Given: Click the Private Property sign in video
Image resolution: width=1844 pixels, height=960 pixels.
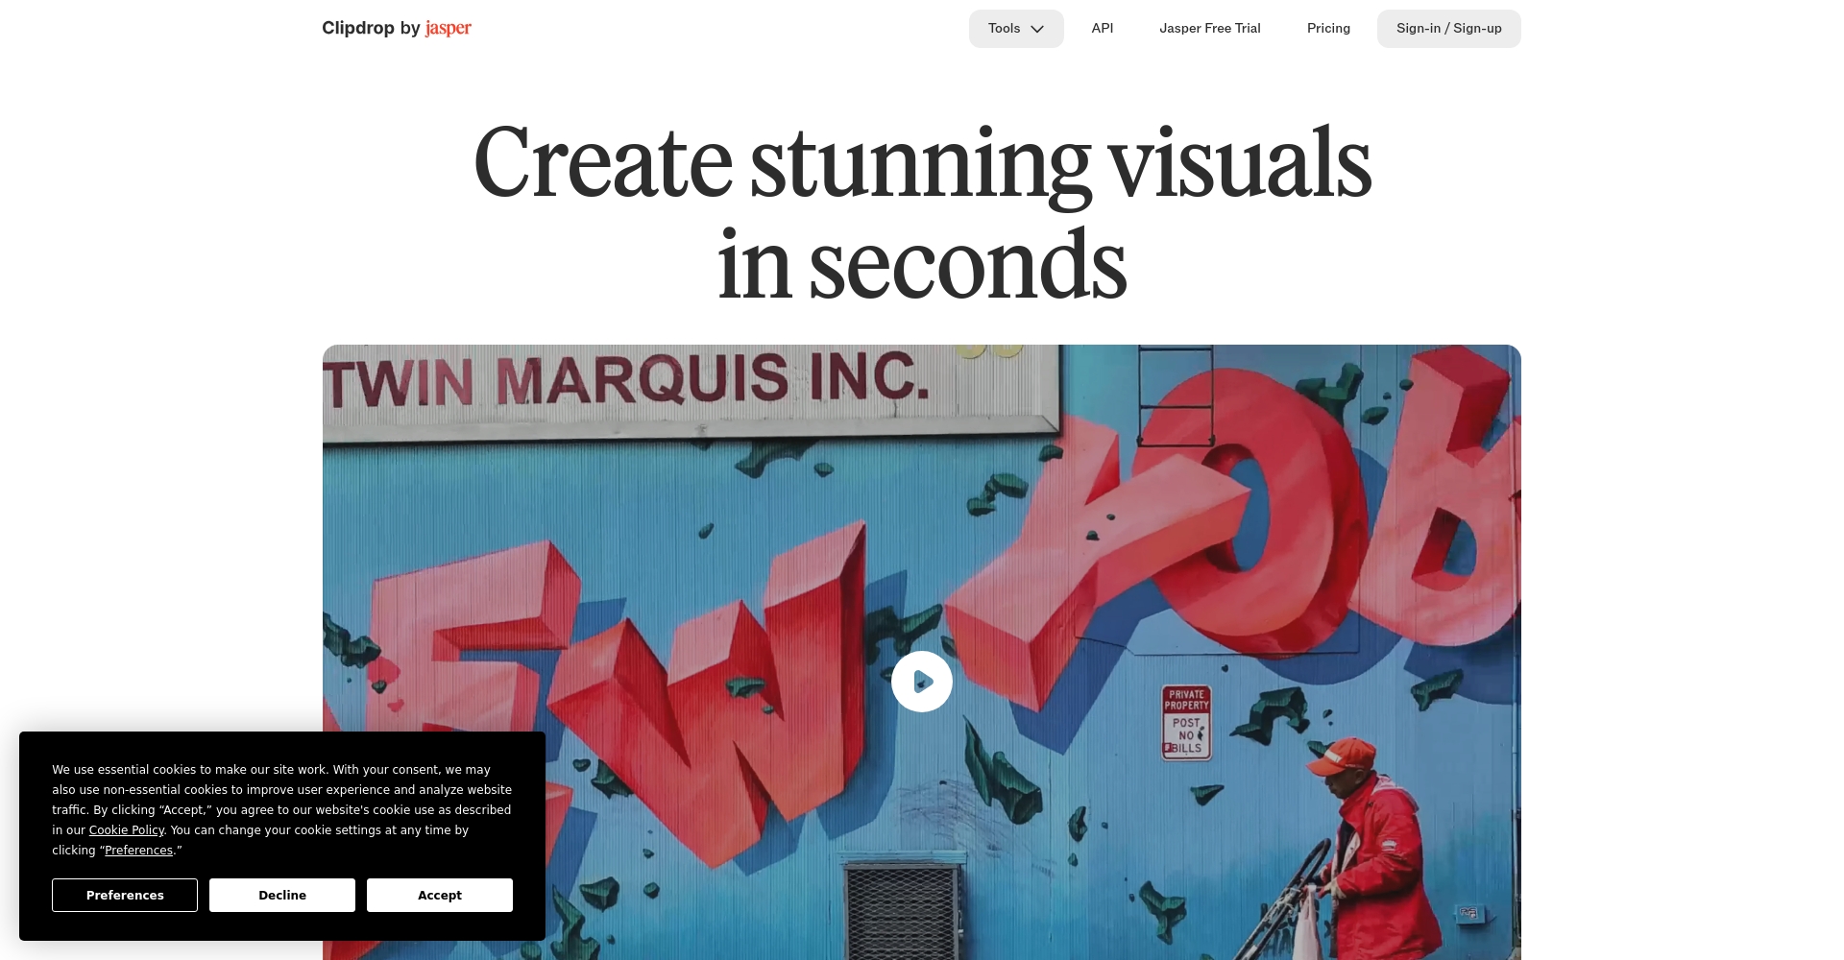Looking at the screenshot, I should (1187, 723).
